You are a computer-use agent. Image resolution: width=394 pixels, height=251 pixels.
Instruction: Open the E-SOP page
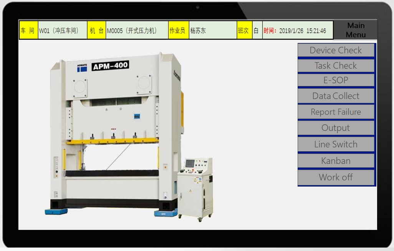pyautogui.click(x=336, y=80)
